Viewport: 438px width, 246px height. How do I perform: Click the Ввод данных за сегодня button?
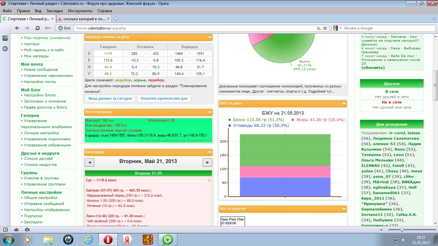pos(110,98)
